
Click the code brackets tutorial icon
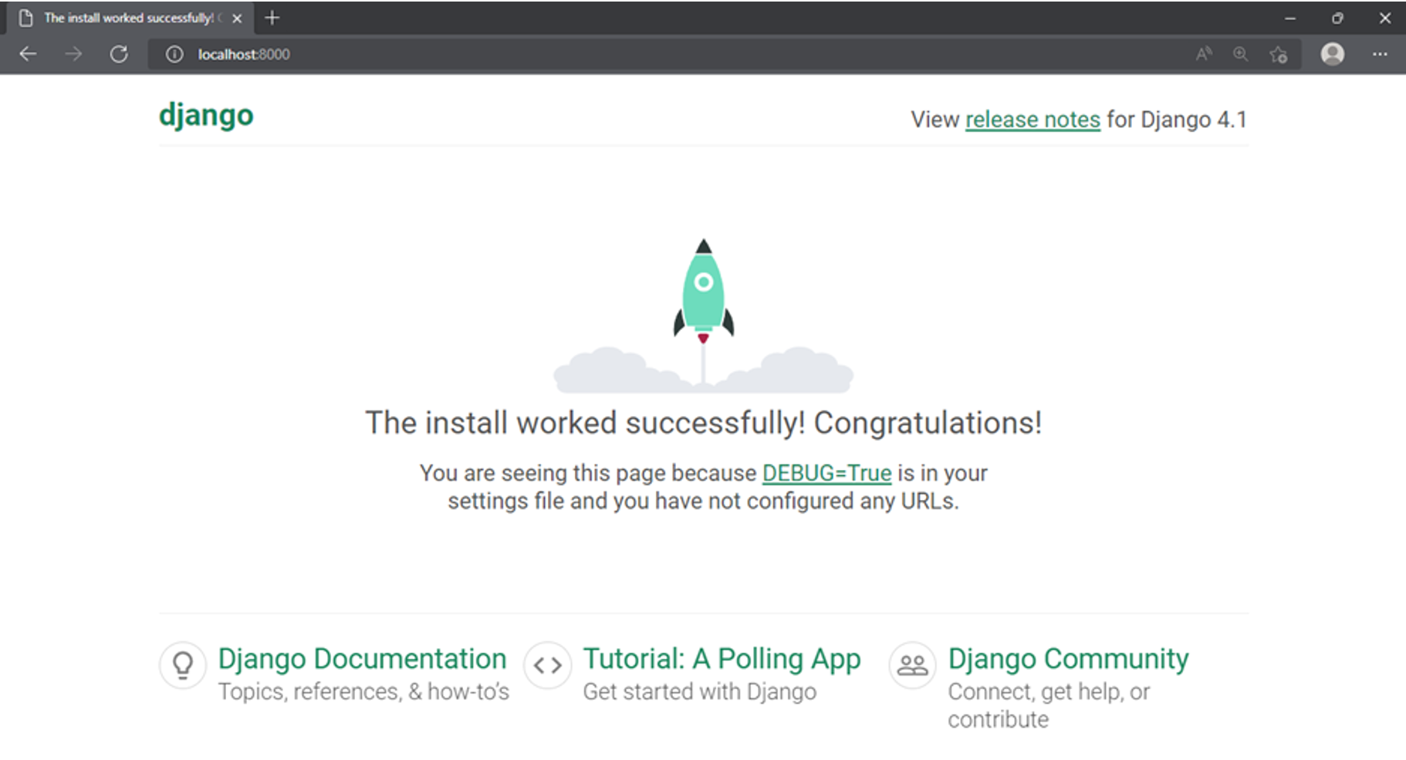coord(548,664)
